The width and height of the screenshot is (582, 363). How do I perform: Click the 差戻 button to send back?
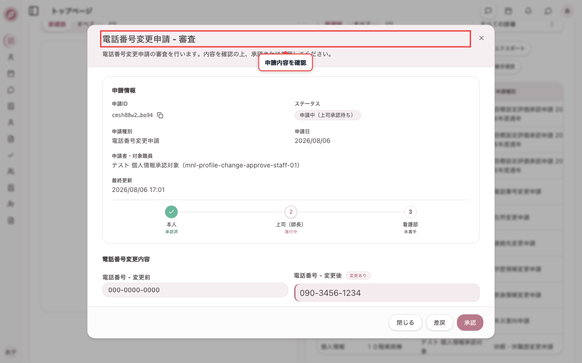pyautogui.click(x=440, y=323)
